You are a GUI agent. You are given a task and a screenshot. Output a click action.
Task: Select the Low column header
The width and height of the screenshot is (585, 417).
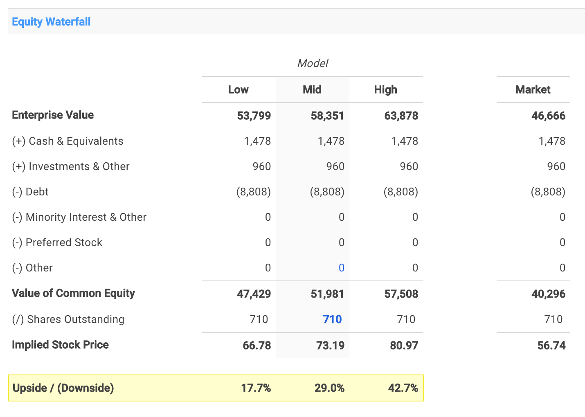[239, 90]
